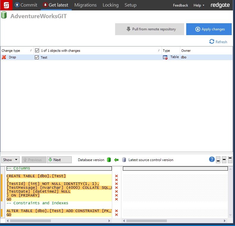Click left pane scroll left arrow
The height and width of the screenshot is (226, 235).
[x=7, y=221]
